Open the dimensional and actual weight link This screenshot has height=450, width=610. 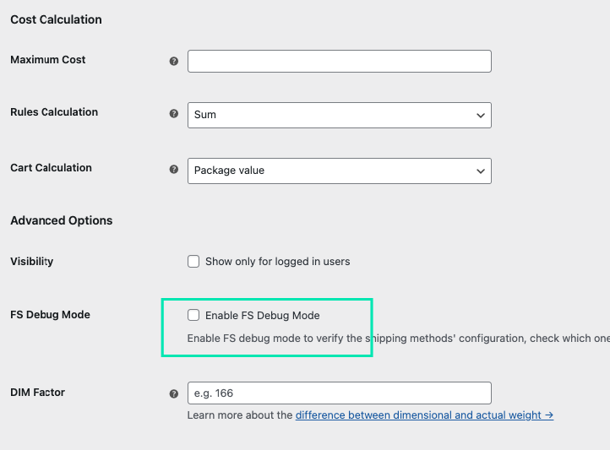(424, 415)
